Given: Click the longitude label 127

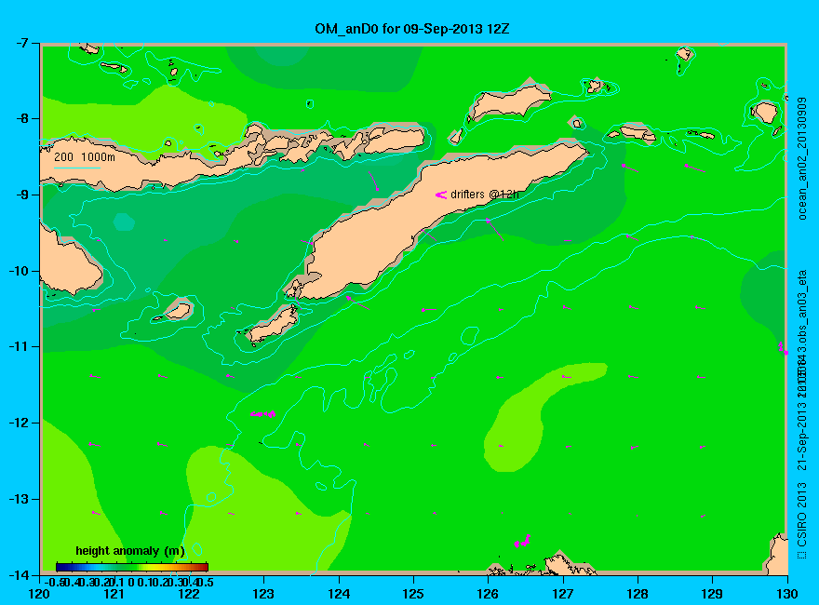Looking at the screenshot, I should click(563, 594).
